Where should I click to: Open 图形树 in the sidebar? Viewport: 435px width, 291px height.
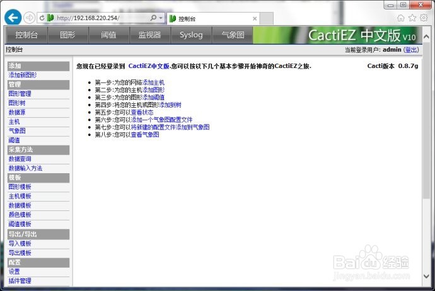tap(17, 103)
